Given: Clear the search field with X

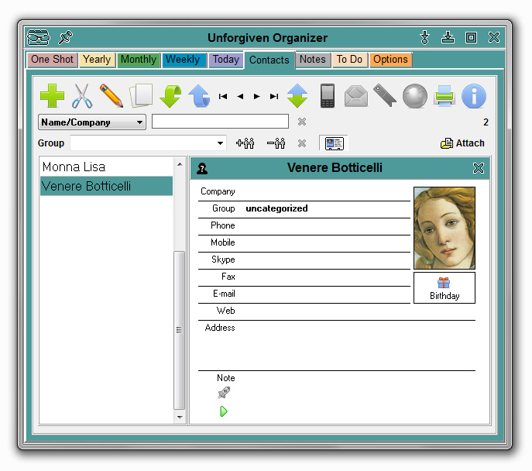Looking at the screenshot, I should tap(302, 122).
